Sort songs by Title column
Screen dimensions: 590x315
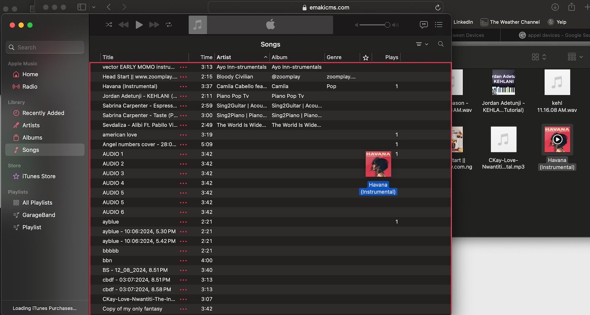point(145,57)
